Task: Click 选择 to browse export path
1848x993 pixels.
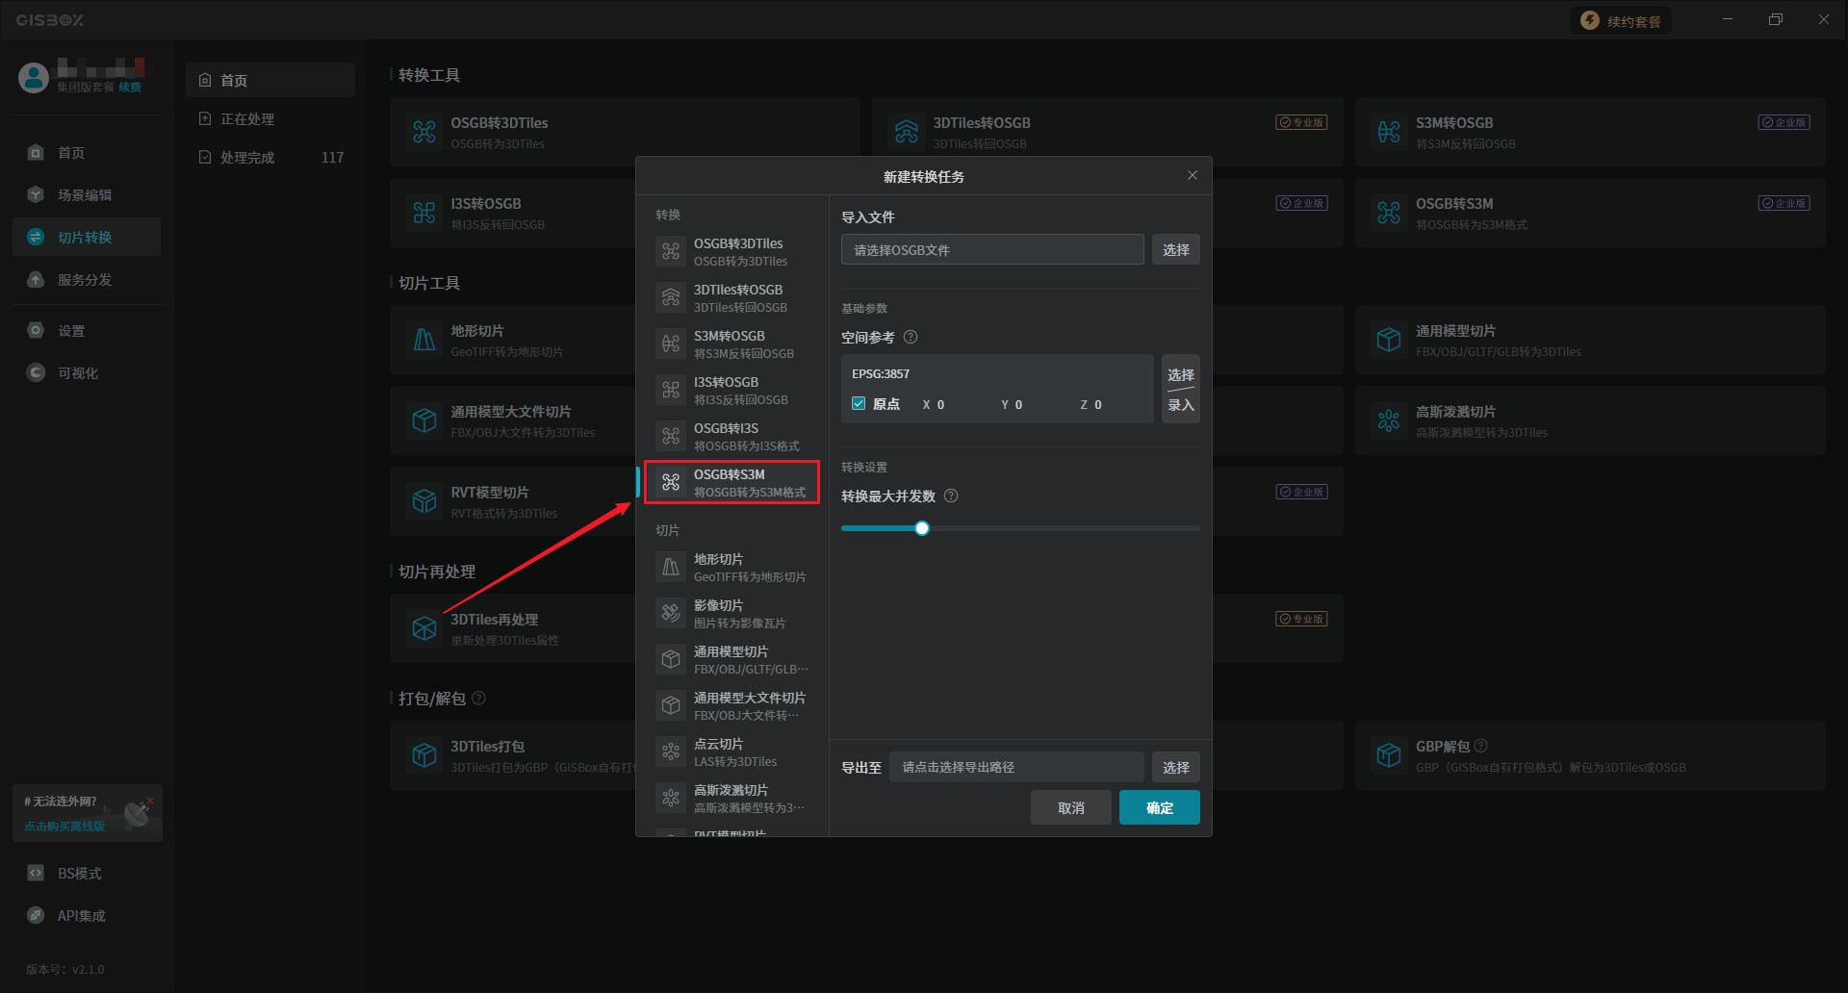Action: click(1175, 768)
